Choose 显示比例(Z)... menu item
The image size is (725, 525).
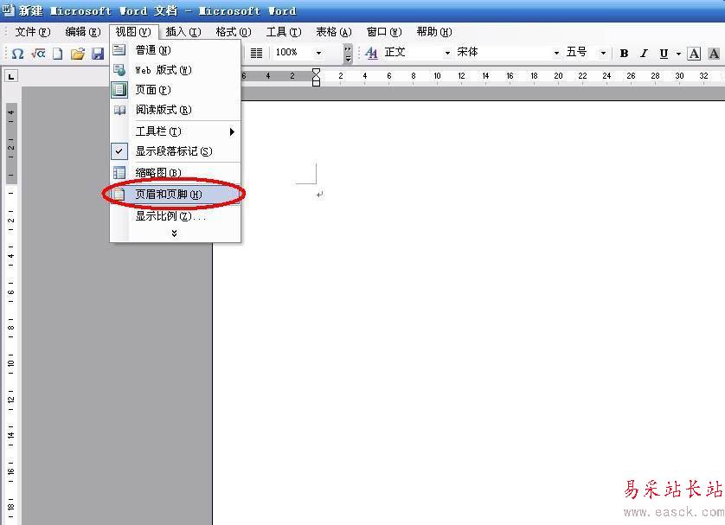pos(176,216)
